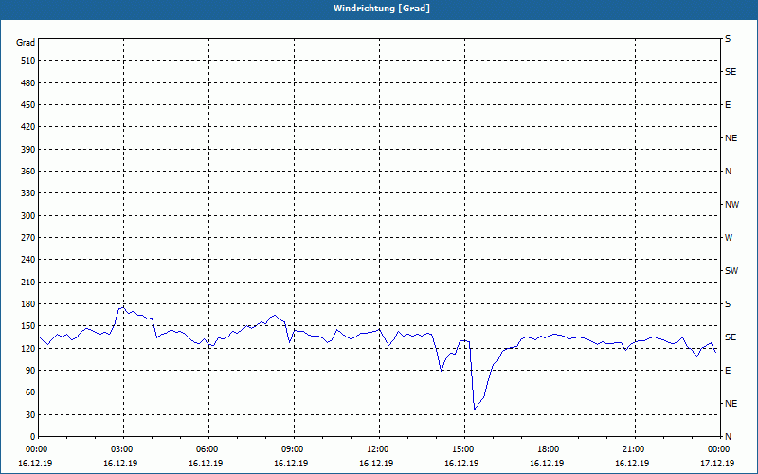The height and width of the screenshot is (474, 758).
Task: Click the NW compass label on right axis
Action: pos(731,205)
